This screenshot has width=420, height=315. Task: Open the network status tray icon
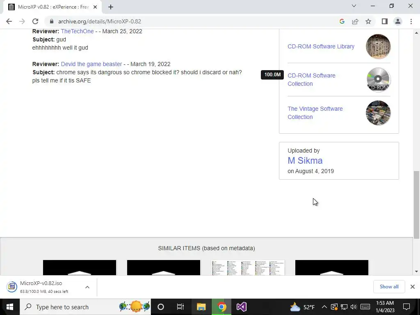[344, 307]
